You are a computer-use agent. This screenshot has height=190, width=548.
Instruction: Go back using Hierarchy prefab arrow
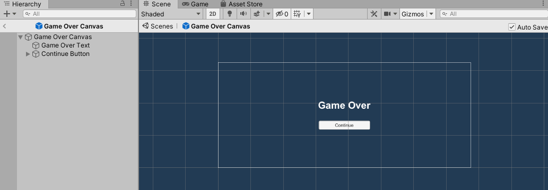[x=5, y=26]
